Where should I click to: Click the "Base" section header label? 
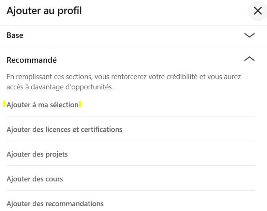click(15, 36)
